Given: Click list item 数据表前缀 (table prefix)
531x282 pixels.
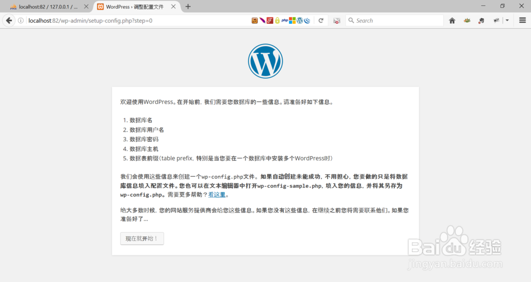Looking at the screenshot, I should 231,158.
